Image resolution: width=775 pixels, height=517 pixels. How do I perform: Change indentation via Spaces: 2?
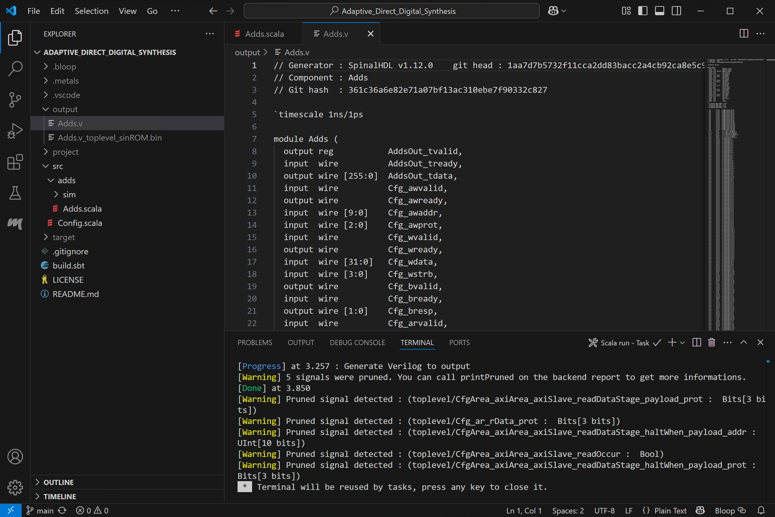point(568,511)
